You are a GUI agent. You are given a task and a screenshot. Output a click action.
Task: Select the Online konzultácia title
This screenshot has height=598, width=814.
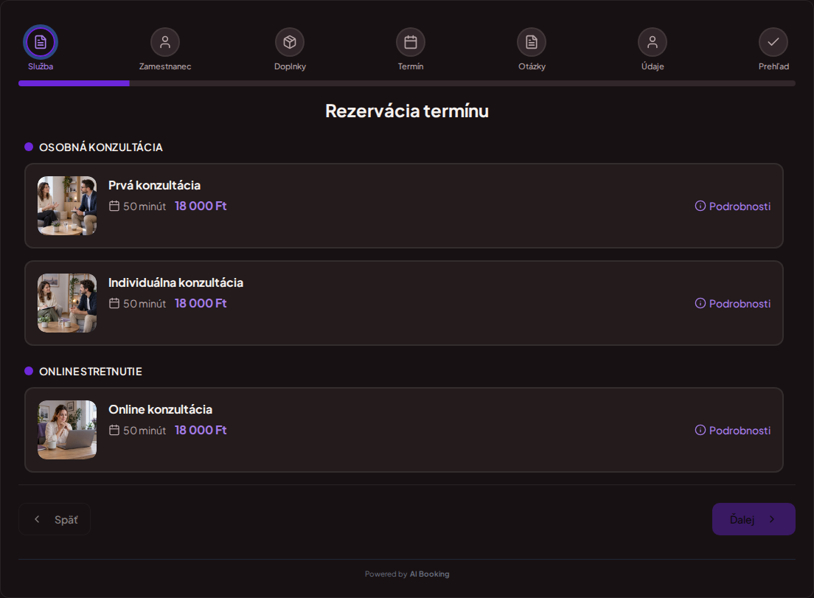[x=160, y=409]
